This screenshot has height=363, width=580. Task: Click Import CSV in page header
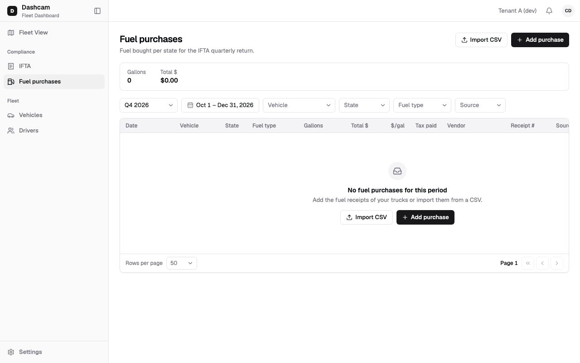click(x=481, y=40)
